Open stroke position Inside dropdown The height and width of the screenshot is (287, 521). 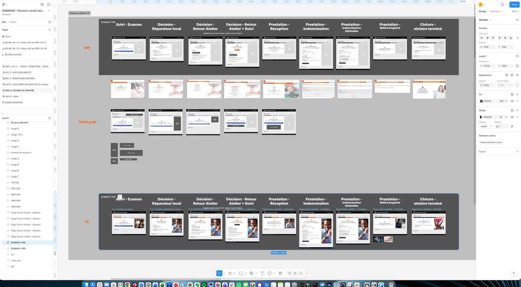coord(486,126)
